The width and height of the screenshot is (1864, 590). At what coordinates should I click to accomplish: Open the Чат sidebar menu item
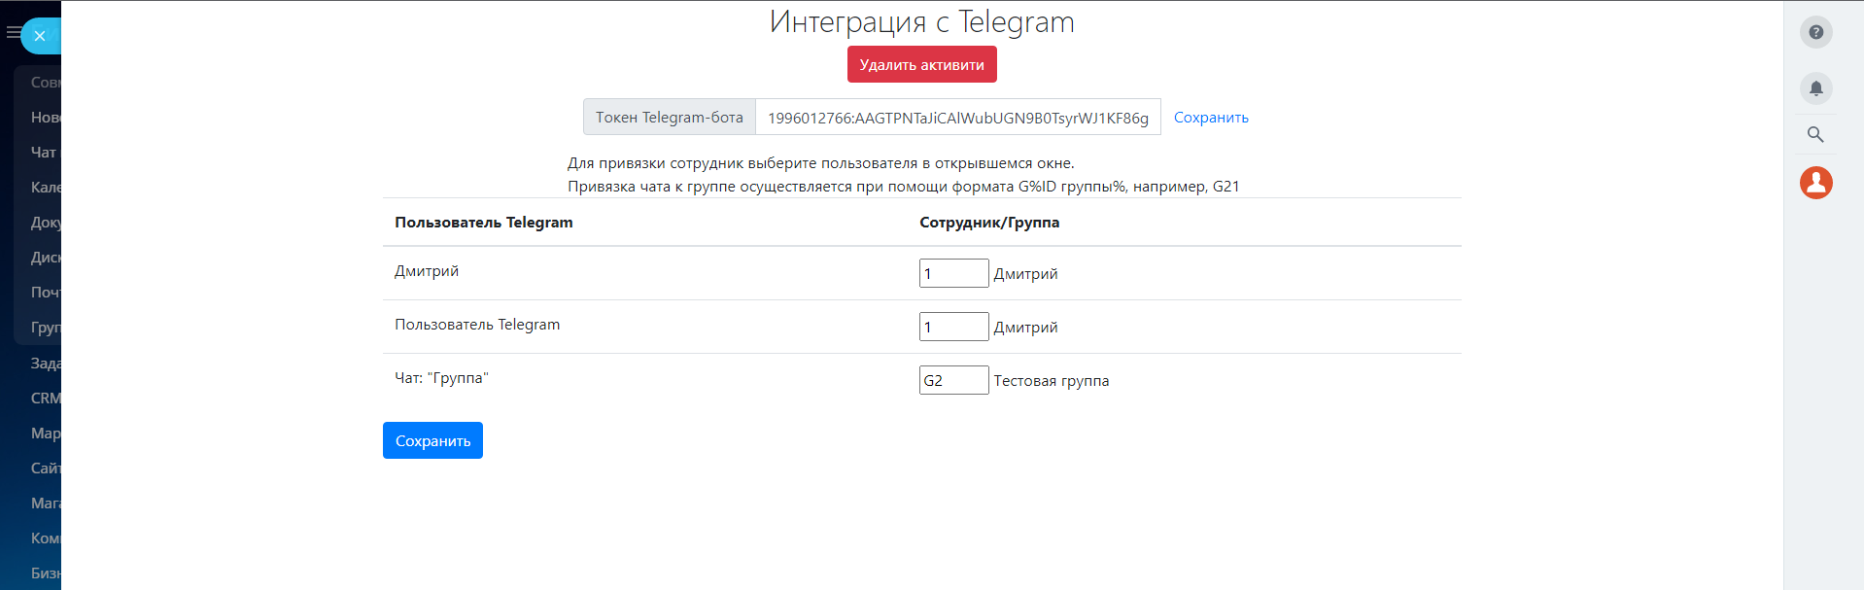(x=45, y=153)
